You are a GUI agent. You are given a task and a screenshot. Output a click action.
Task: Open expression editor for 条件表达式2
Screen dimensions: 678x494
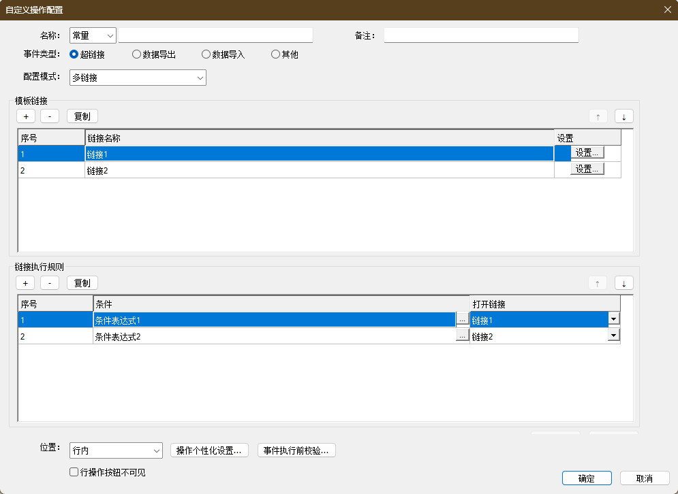point(462,336)
